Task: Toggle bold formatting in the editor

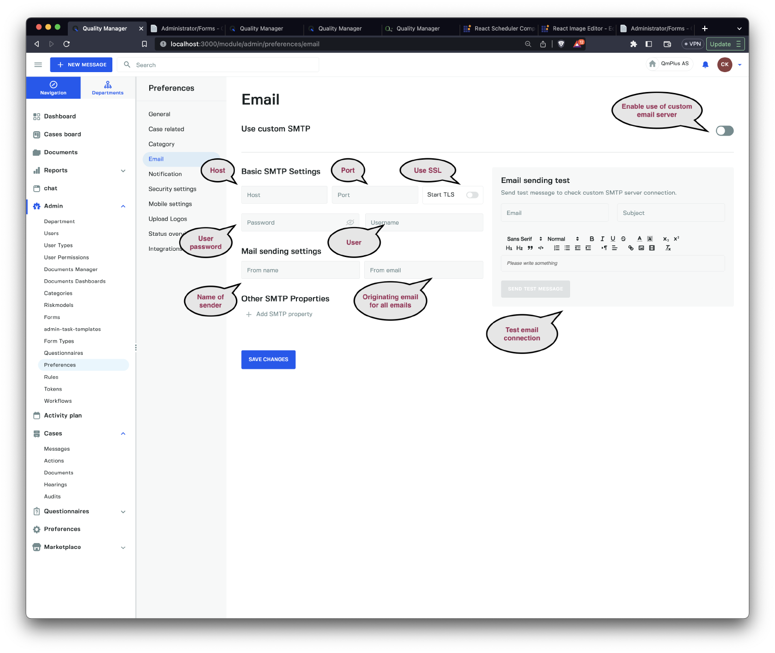Action: (x=591, y=239)
